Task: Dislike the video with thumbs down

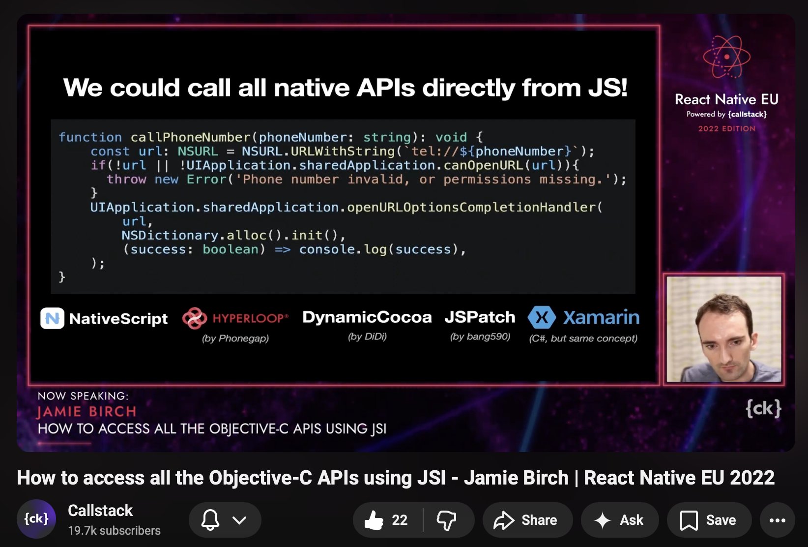Action: [x=447, y=520]
